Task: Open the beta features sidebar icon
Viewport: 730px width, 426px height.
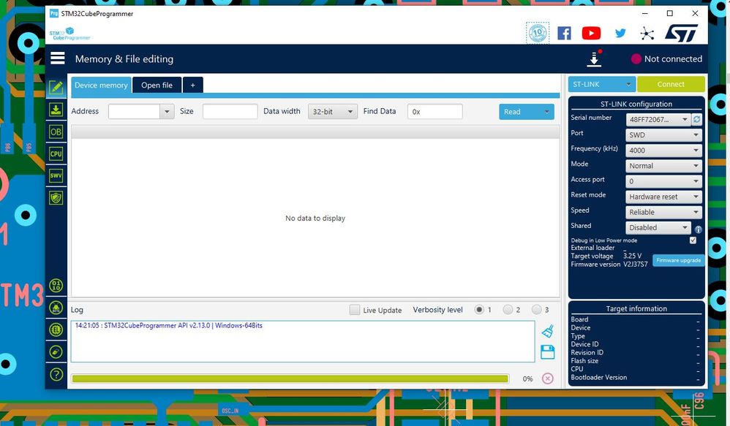Action: 56,308
